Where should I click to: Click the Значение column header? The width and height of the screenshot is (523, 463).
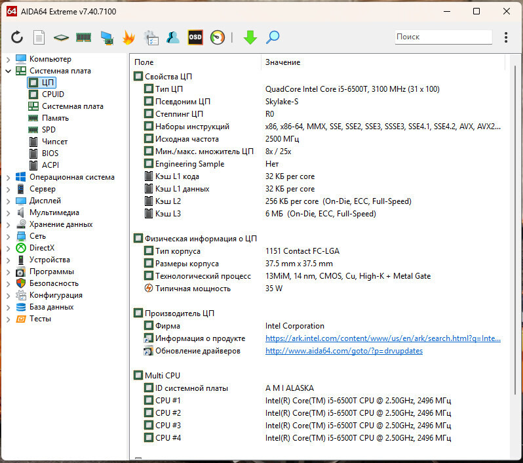(x=283, y=62)
